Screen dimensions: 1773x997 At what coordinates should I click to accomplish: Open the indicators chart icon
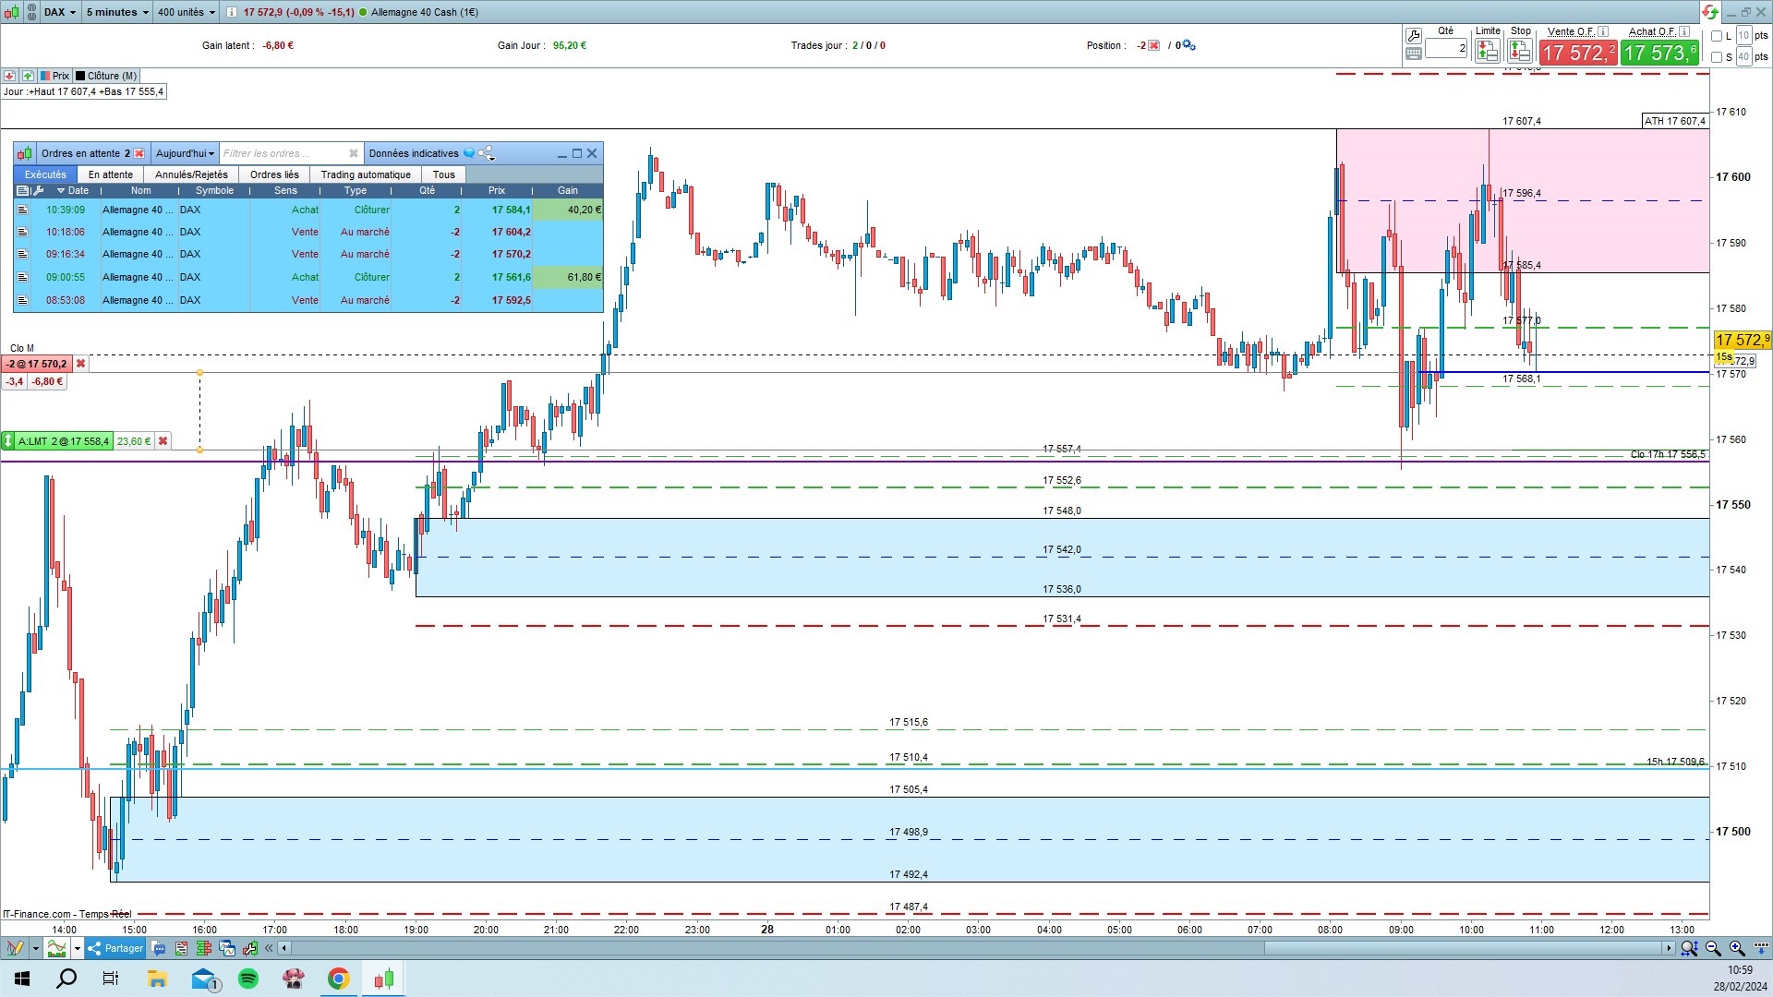point(57,948)
